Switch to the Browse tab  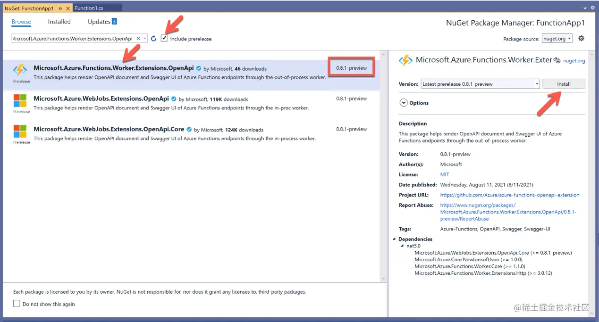21,22
